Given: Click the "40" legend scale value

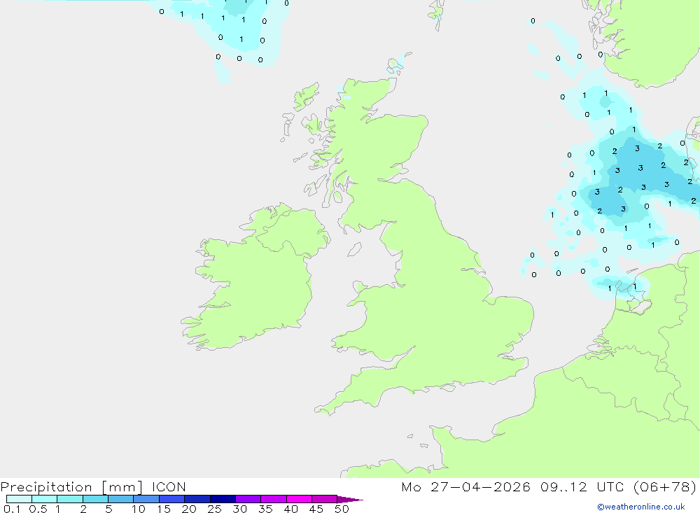Looking at the screenshot, I should coord(291,509).
